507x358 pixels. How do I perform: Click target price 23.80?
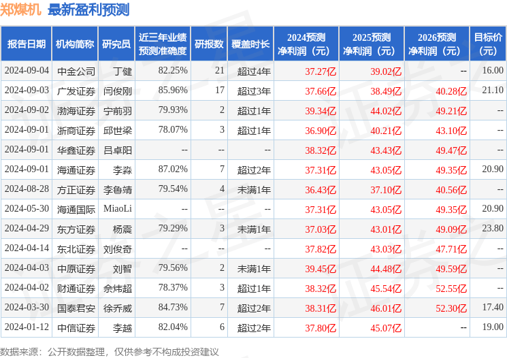click(493, 228)
